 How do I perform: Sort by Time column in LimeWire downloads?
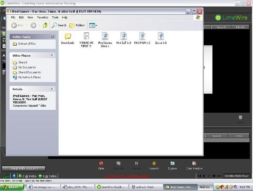239,136
